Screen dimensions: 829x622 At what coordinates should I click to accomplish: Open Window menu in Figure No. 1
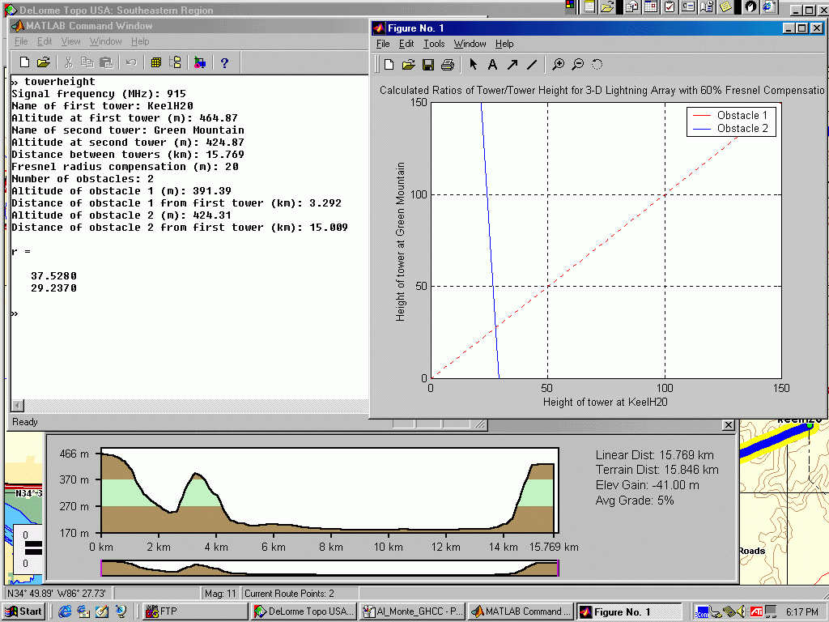[x=470, y=44]
